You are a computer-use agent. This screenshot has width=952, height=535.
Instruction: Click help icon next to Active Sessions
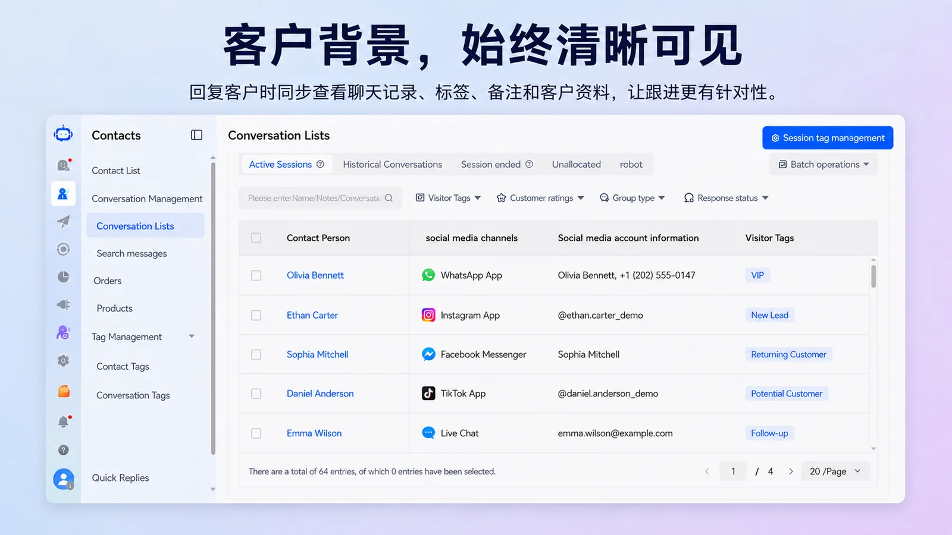[320, 164]
